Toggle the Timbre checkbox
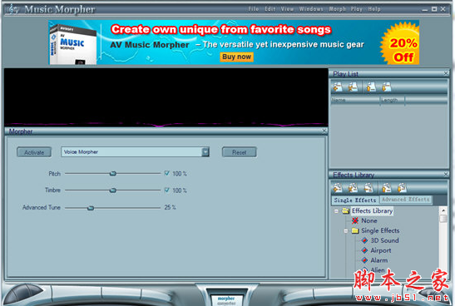The image size is (455, 306). tap(167, 190)
